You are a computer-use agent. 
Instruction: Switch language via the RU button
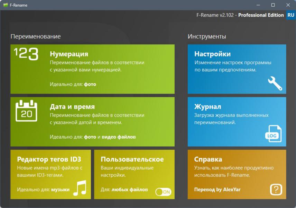[x=291, y=15]
